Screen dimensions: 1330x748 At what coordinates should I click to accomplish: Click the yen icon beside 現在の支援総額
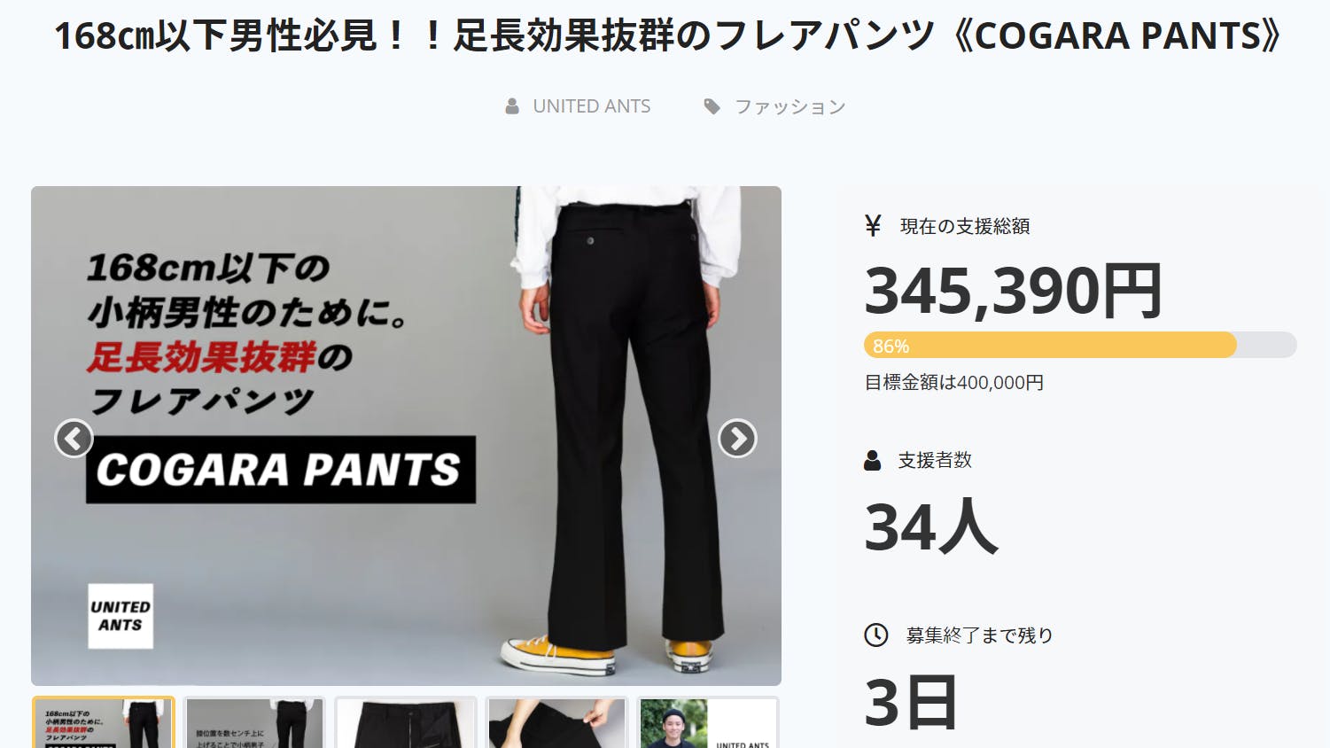[x=873, y=226]
